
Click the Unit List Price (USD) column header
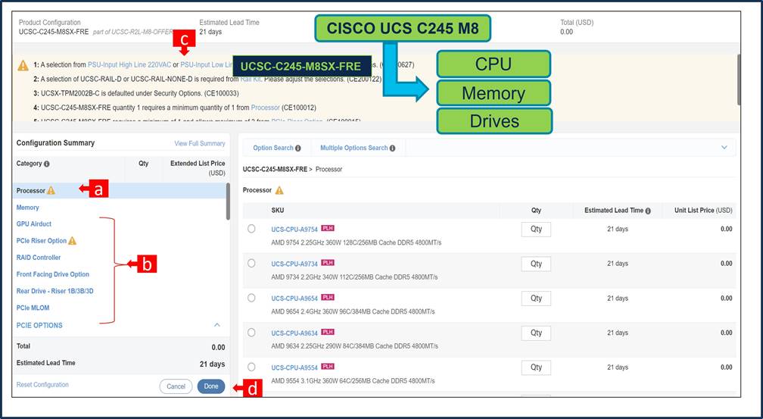703,211
